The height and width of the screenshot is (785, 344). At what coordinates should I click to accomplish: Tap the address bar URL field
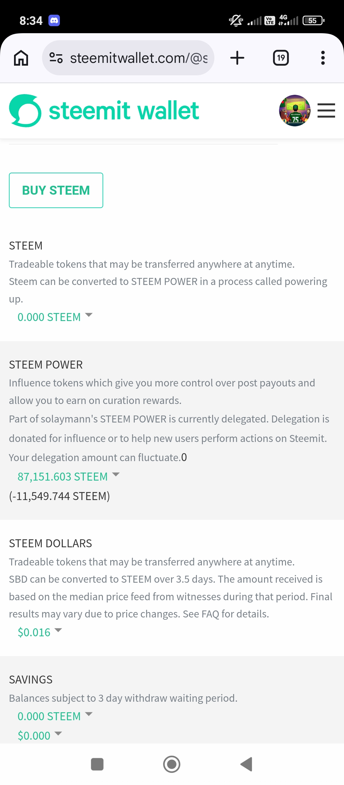[x=139, y=58]
